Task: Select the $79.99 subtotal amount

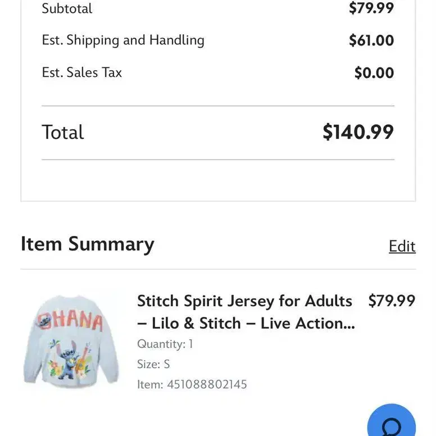Action: tap(371, 8)
